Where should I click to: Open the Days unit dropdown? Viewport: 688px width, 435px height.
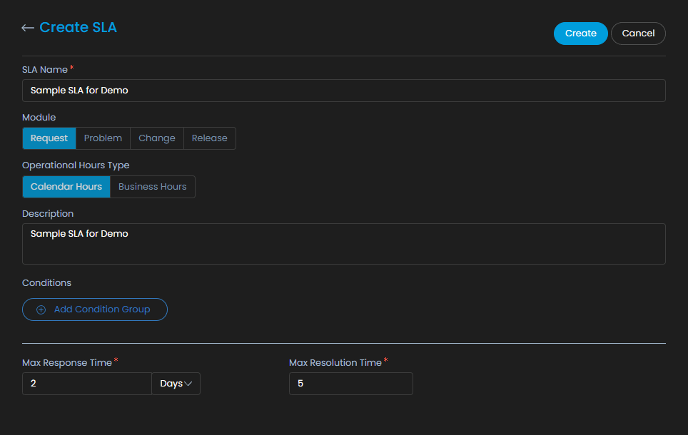(x=176, y=384)
